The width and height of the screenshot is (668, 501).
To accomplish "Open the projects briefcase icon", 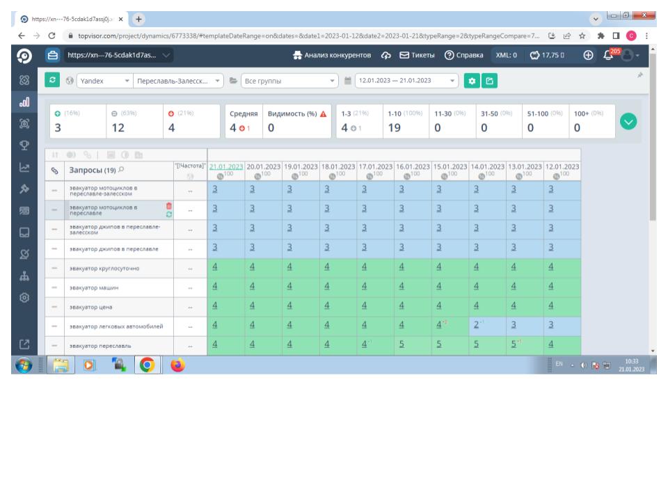I will point(52,55).
